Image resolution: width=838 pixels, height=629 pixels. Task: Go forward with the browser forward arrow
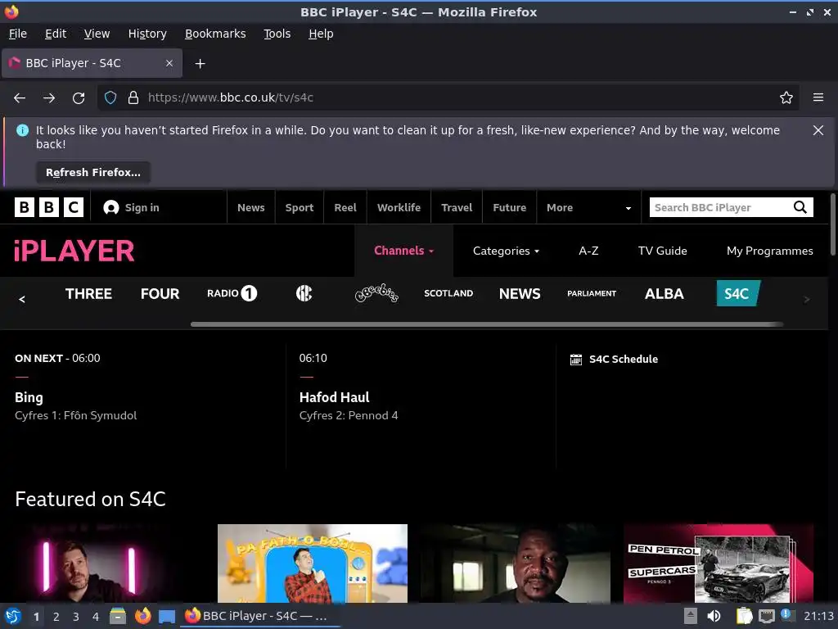click(x=49, y=98)
